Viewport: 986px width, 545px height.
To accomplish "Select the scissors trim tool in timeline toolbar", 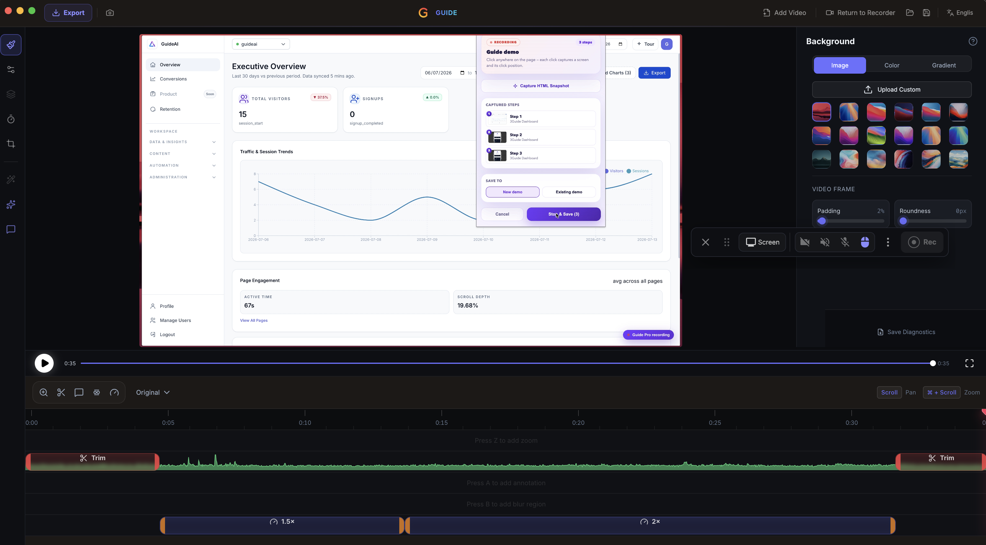I will coord(61,392).
